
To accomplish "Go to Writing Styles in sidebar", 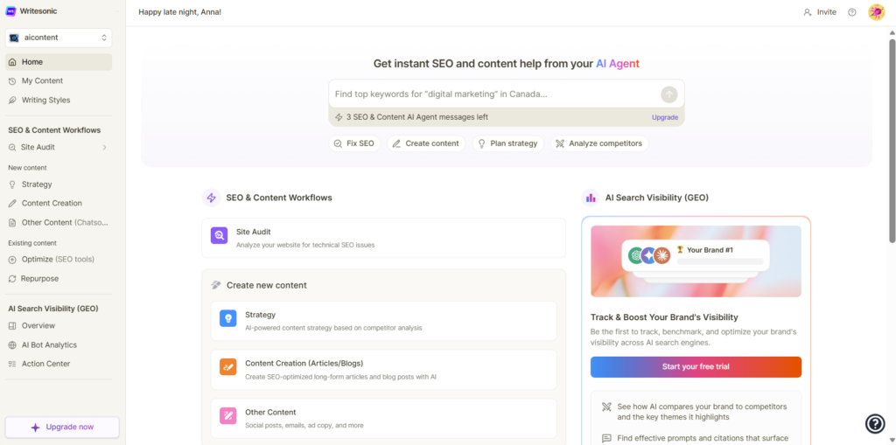I will pyautogui.click(x=45, y=101).
